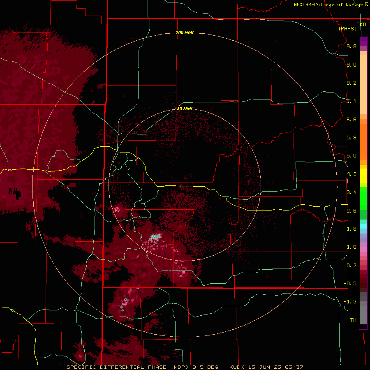Image resolution: width=370 pixels, height=370 pixels.
Task: Click the pink swatch in the color bar
Action: click(x=363, y=249)
